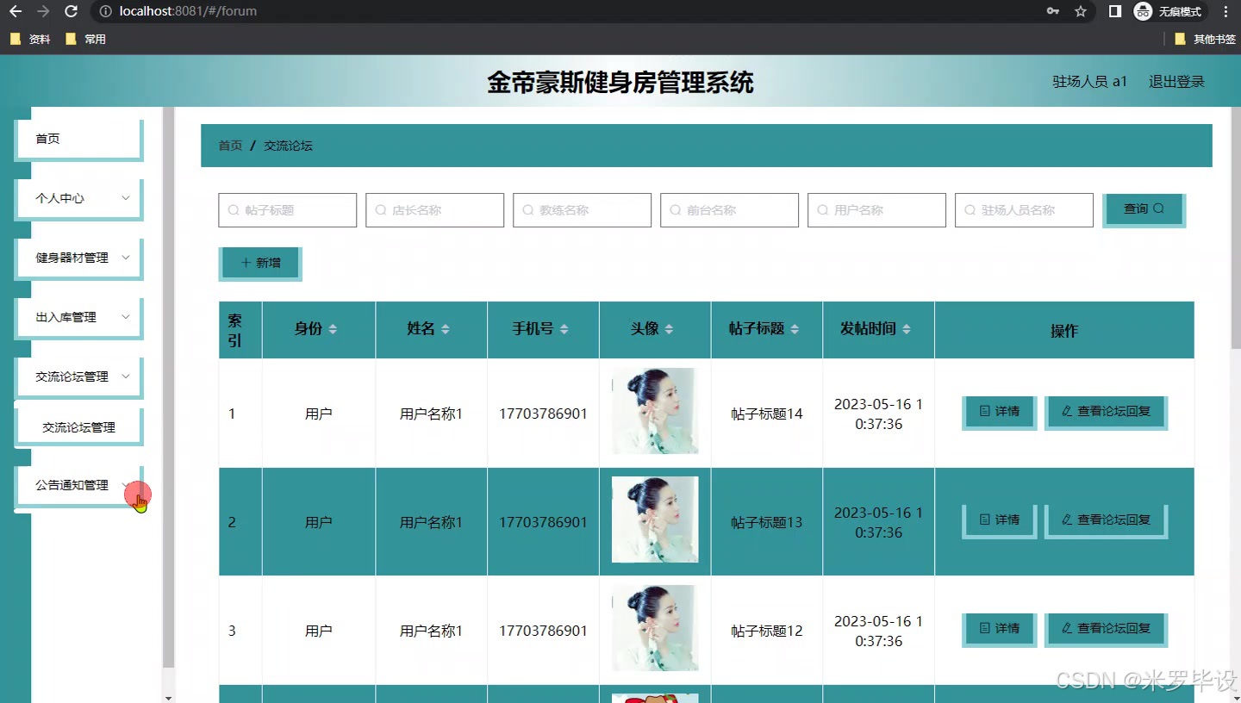The width and height of the screenshot is (1241, 703).
Task: Focus the 店长名称 search field
Action: [x=435, y=210]
